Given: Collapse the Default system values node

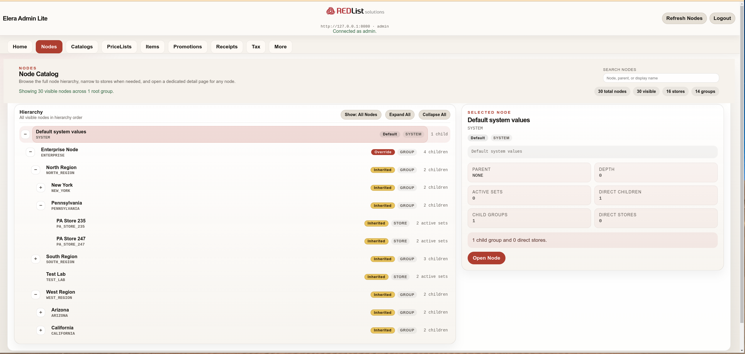Looking at the screenshot, I should pyautogui.click(x=25, y=134).
